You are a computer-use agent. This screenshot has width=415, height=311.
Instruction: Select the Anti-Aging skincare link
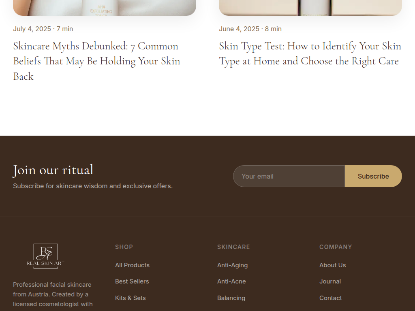(x=232, y=265)
